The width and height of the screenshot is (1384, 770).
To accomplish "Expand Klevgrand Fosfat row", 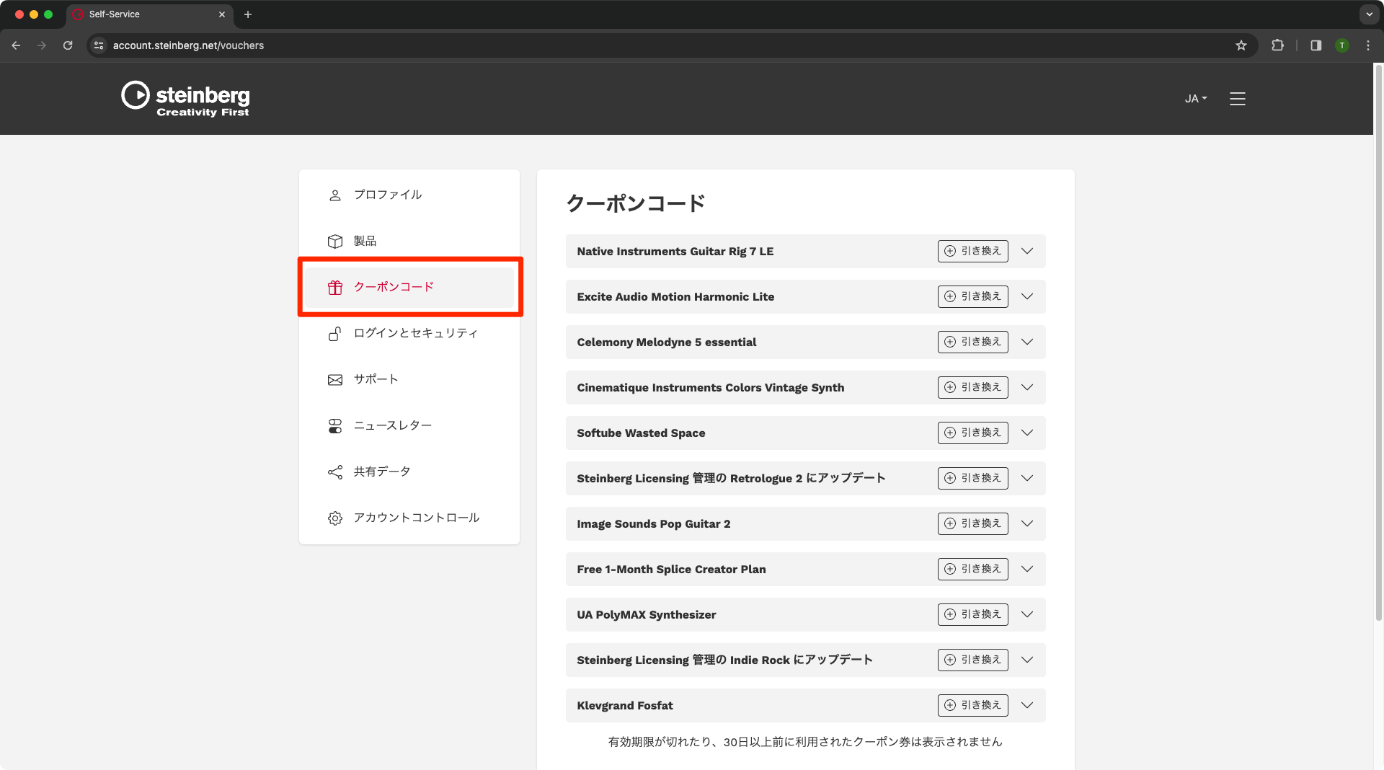I will [x=1027, y=705].
